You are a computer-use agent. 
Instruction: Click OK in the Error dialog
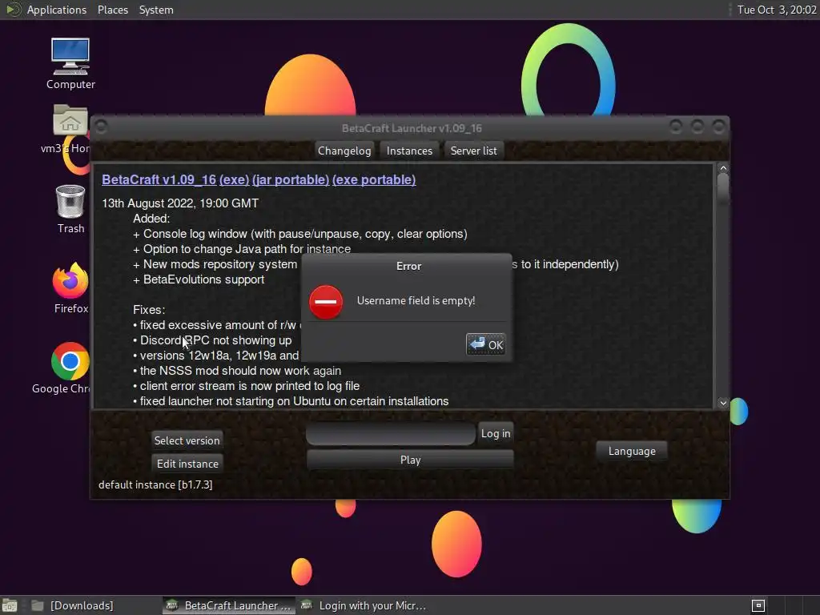(x=485, y=344)
